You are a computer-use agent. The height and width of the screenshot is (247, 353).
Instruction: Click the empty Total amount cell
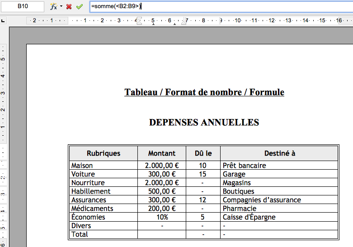162,234
